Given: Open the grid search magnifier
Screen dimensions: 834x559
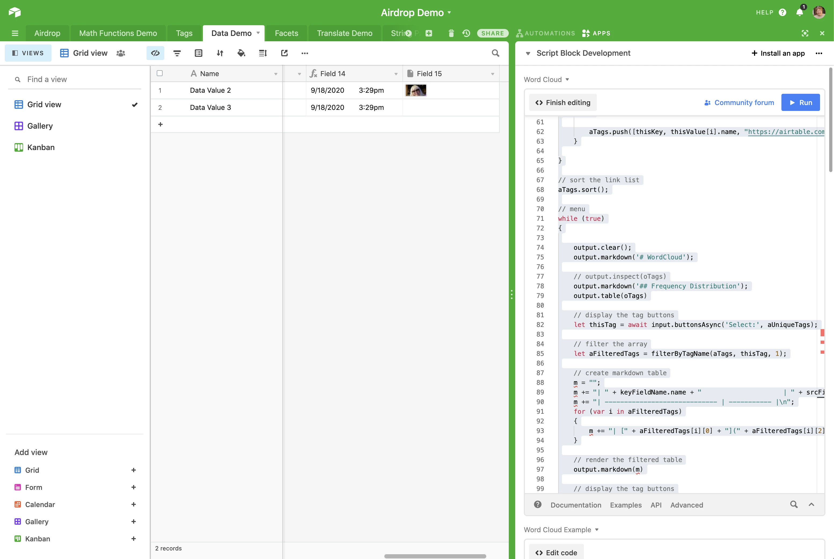Looking at the screenshot, I should pyautogui.click(x=496, y=53).
